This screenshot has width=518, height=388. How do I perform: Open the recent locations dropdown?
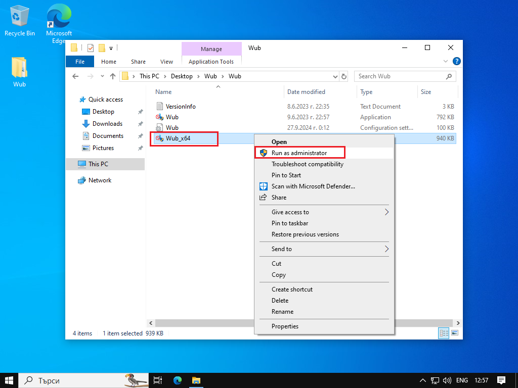pyautogui.click(x=102, y=76)
